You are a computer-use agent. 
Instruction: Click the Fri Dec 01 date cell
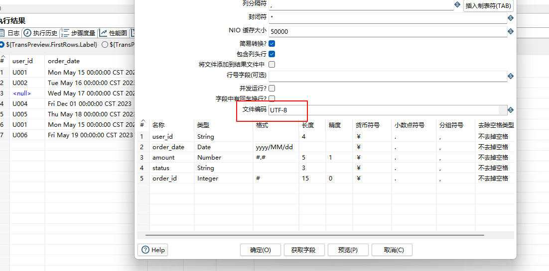tap(90, 103)
